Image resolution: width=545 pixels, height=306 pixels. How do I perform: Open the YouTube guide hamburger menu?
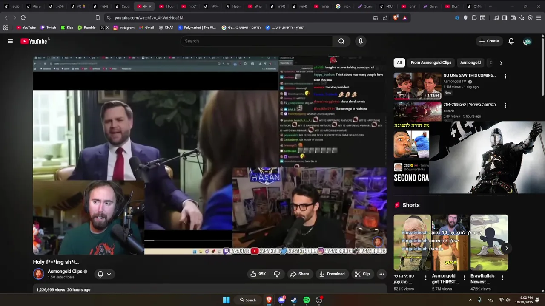(10, 41)
